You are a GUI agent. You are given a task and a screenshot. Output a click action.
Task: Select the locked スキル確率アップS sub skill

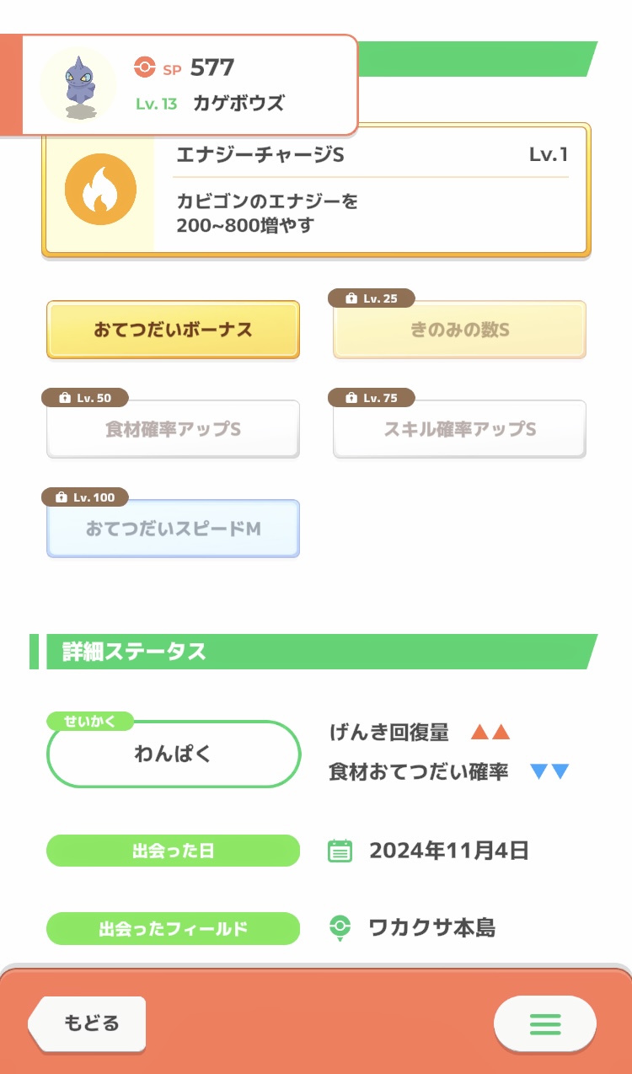[459, 429]
